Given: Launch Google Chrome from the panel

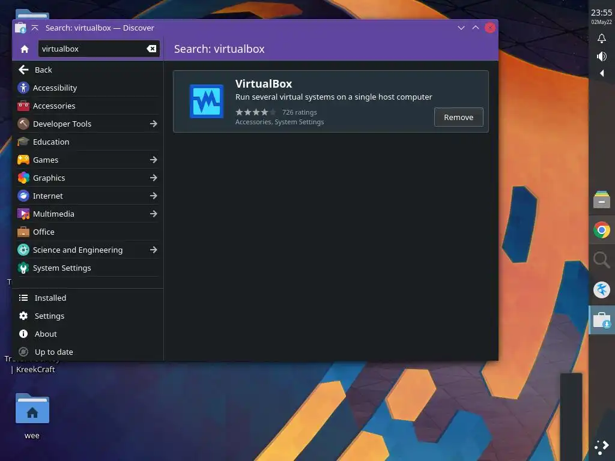Looking at the screenshot, I should [x=602, y=230].
